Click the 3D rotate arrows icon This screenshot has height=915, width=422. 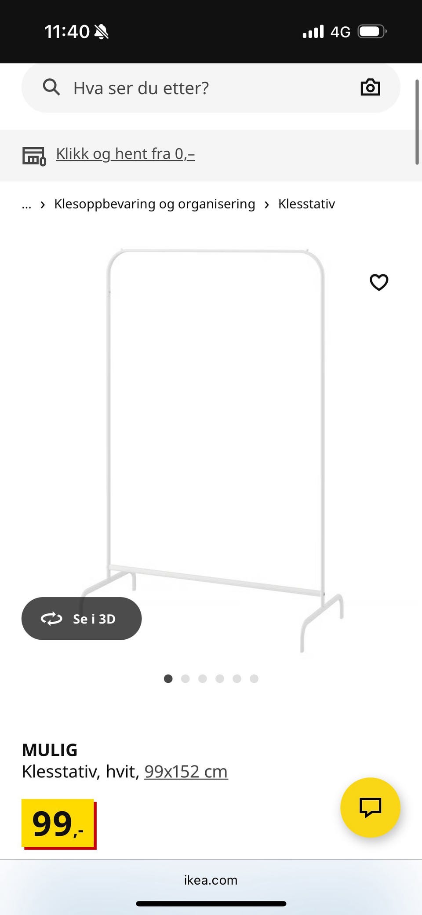click(51, 619)
